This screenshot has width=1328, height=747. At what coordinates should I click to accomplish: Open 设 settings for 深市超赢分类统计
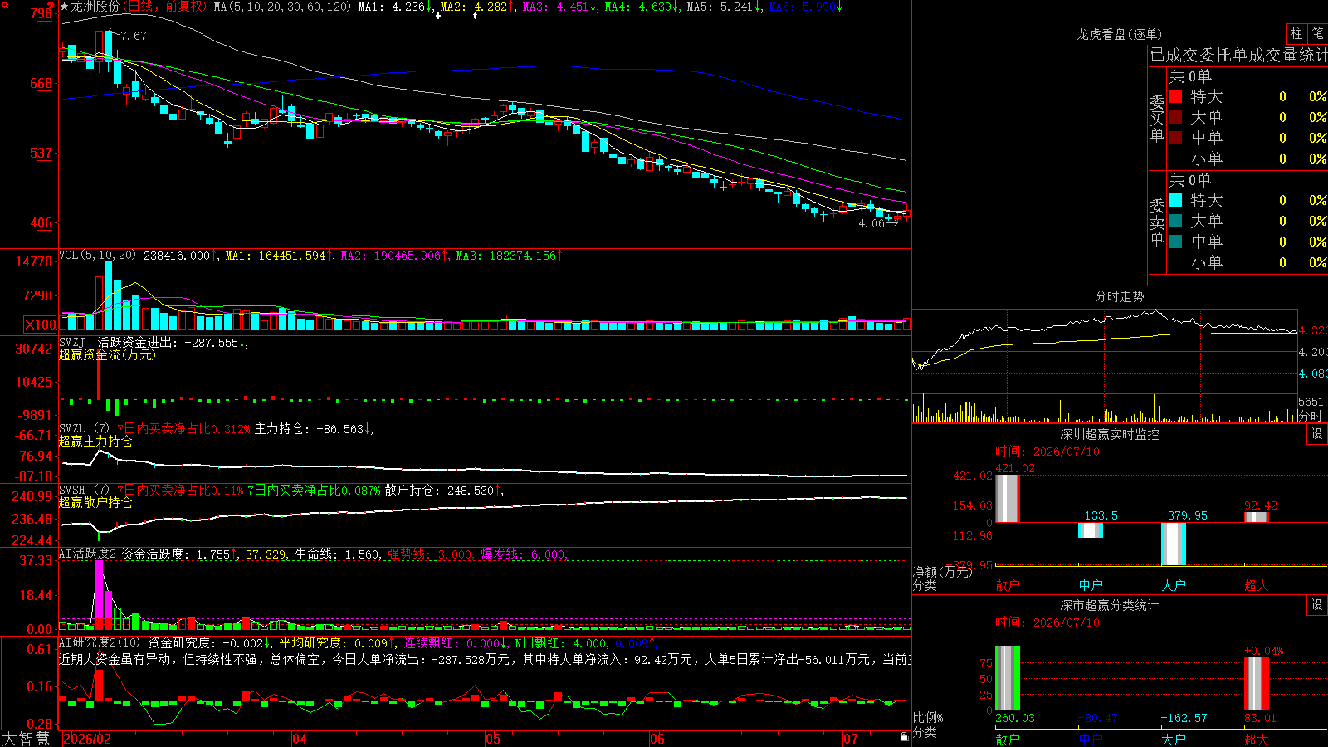(1317, 605)
